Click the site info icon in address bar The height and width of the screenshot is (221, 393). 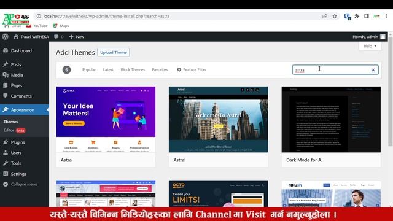pyautogui.click(x=39, y=16)
